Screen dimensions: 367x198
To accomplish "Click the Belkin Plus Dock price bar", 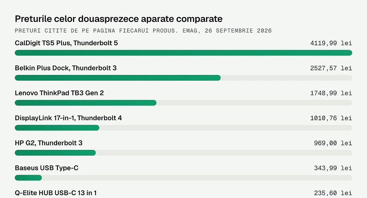I will pyautogui.click(x=118, y=78).
